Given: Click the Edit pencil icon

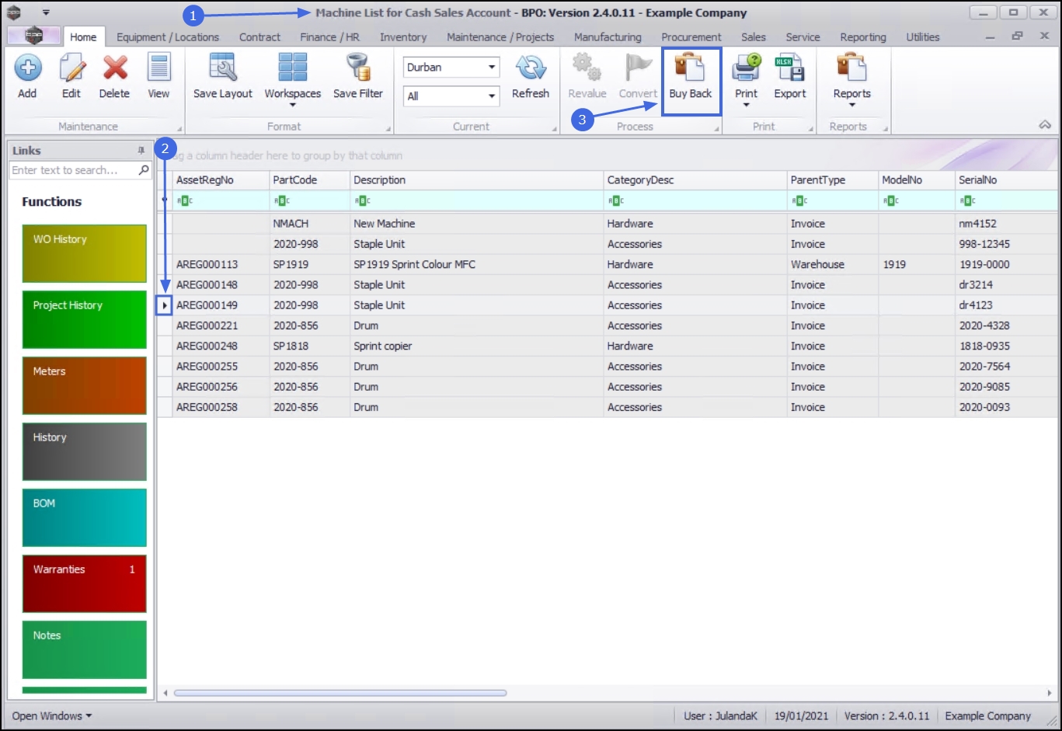Looking at the screenshot, I should [71, 68].
